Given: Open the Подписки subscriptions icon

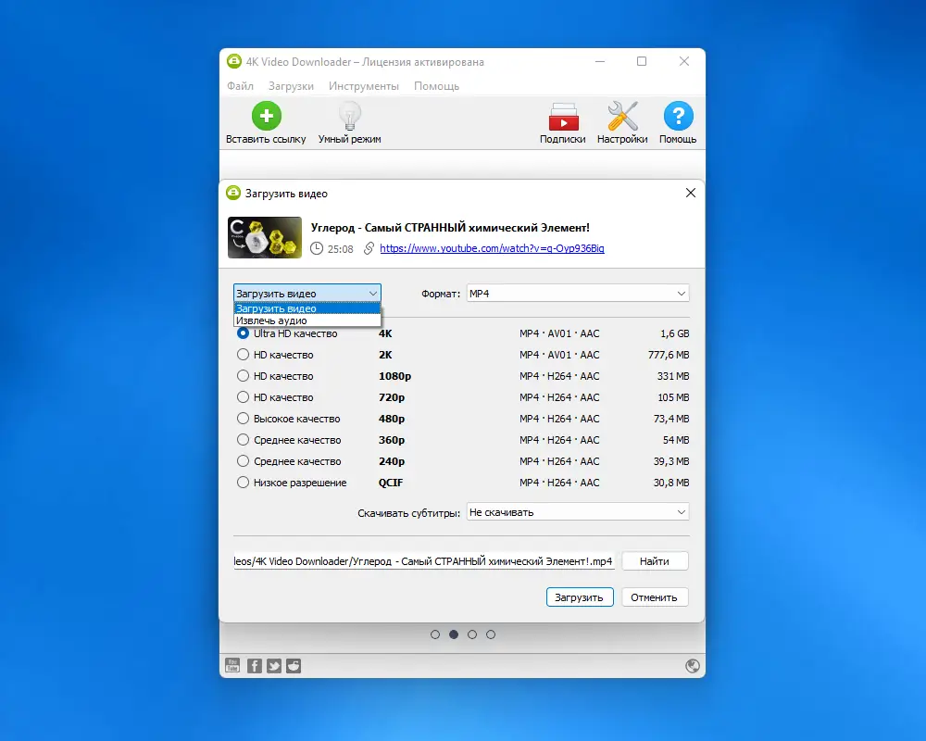Looking at the screenshot, I should [563, 117].
